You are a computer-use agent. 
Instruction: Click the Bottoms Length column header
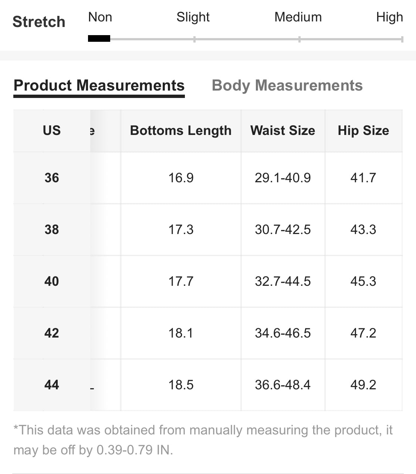[180, 131]
